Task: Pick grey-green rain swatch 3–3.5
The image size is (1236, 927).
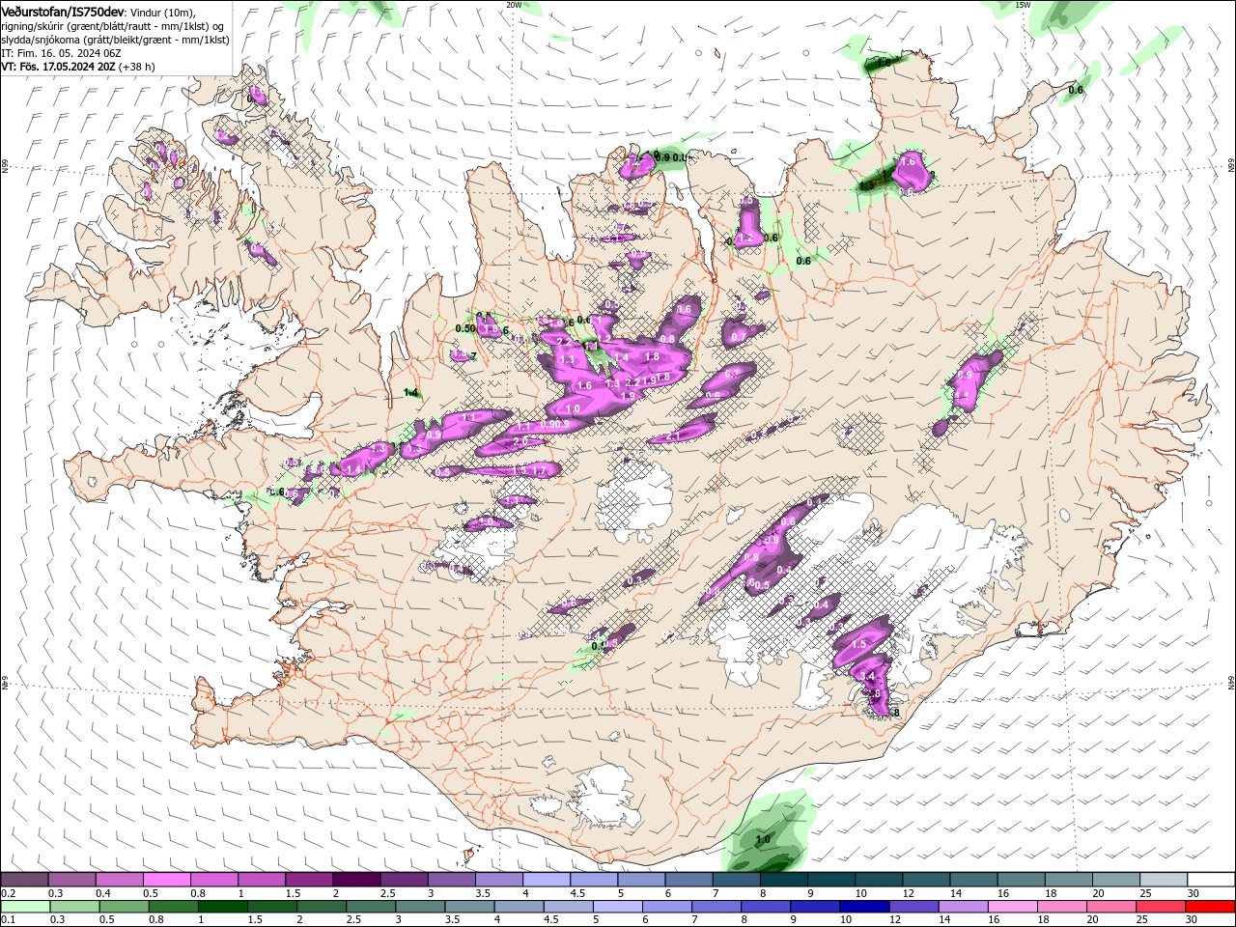Action: pos(420,907)
